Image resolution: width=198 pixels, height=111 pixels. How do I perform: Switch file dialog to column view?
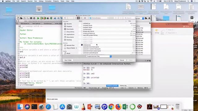81,18
